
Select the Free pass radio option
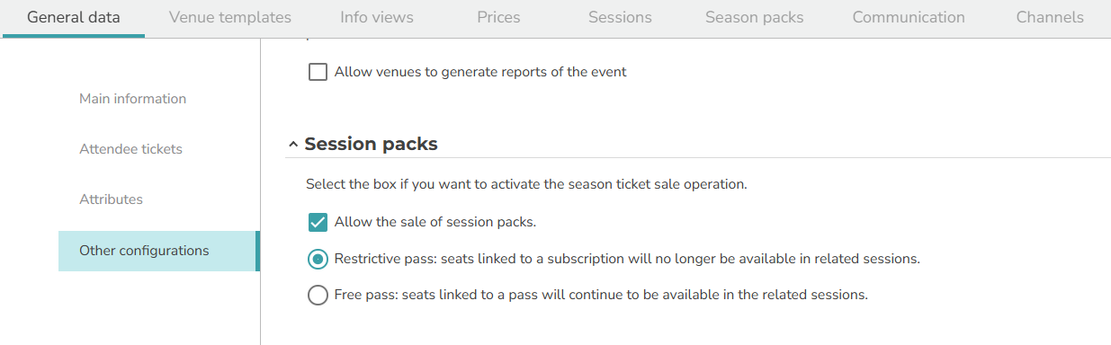pyautogui.click(x=318, y=295)
